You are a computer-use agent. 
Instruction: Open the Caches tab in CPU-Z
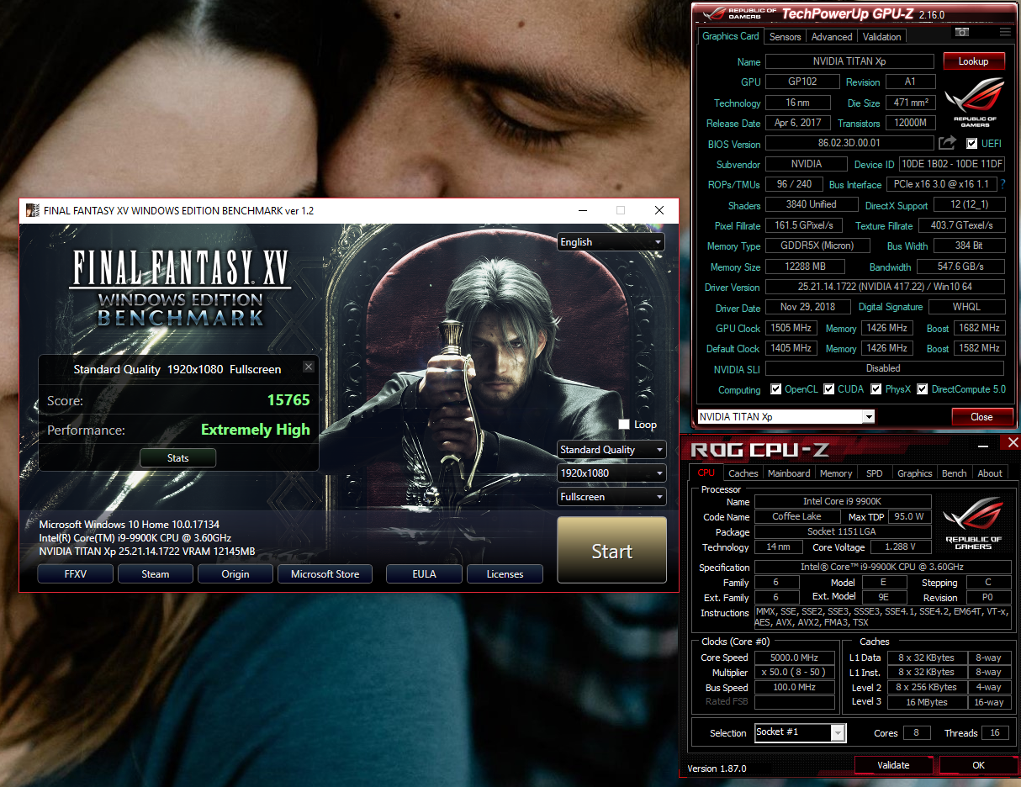(743, 473)
